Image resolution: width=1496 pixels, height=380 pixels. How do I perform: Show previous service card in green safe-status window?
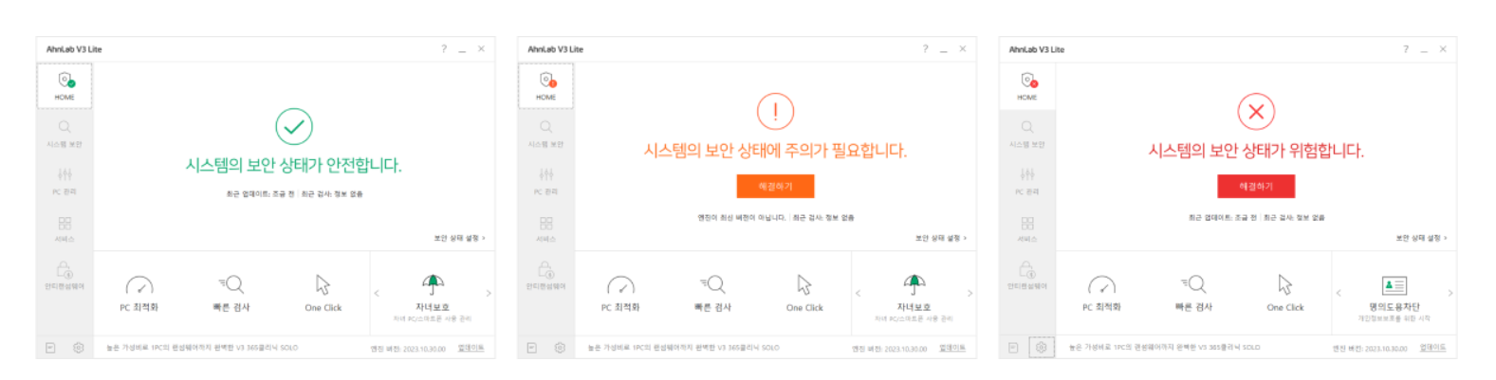(377, 294)
